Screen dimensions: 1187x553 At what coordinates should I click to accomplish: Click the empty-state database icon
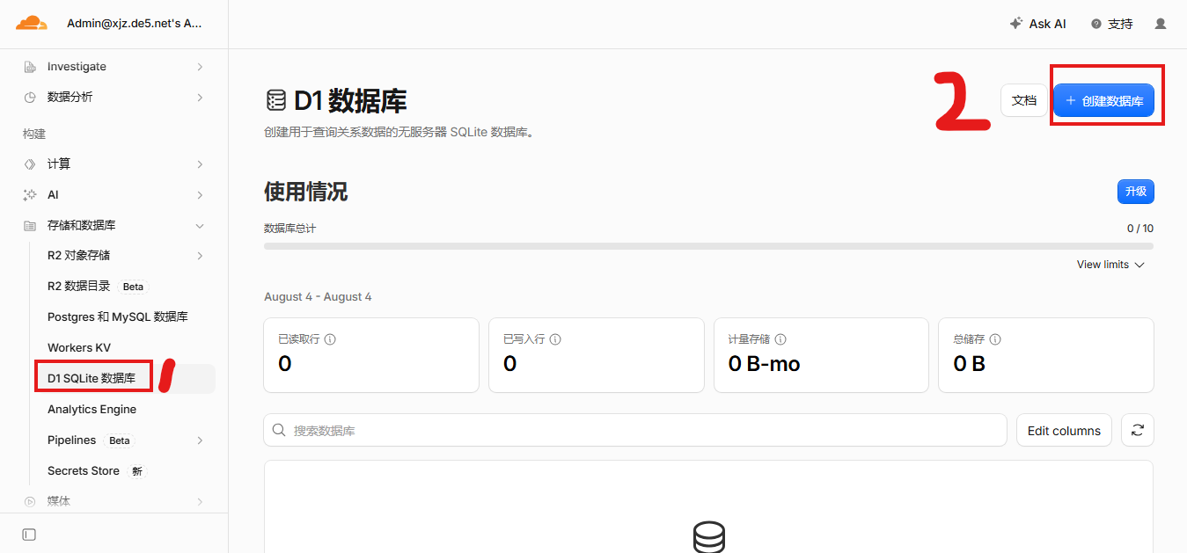click(709, 537)
